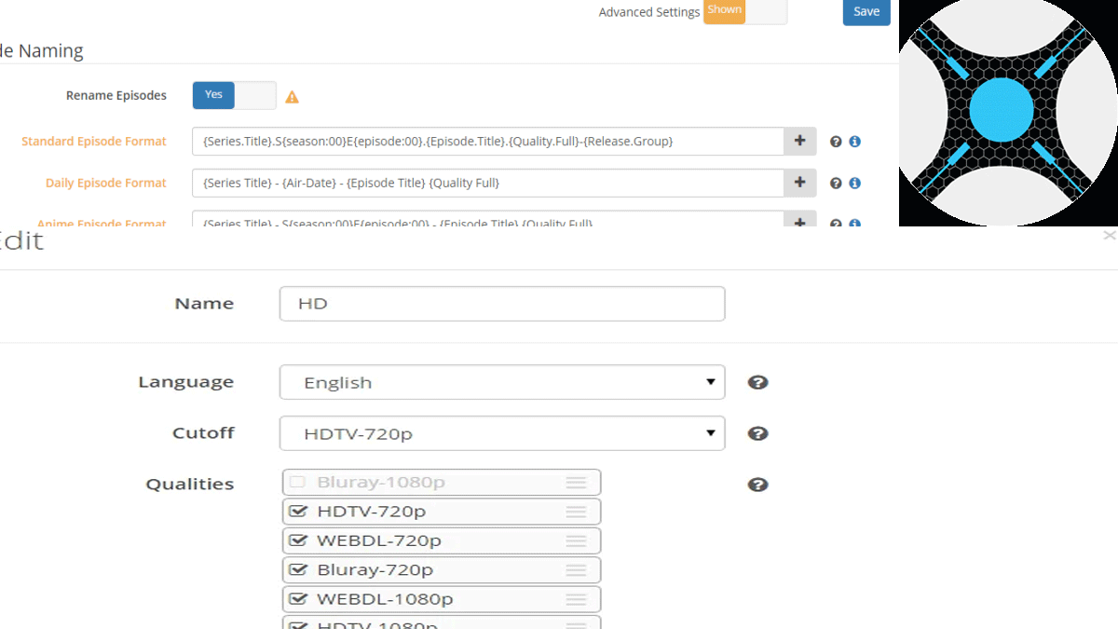Viewport: 1118px width, 629px height.
Task: Click the WEBDL-1080p drag handle
Action: (x=576, y=599)
